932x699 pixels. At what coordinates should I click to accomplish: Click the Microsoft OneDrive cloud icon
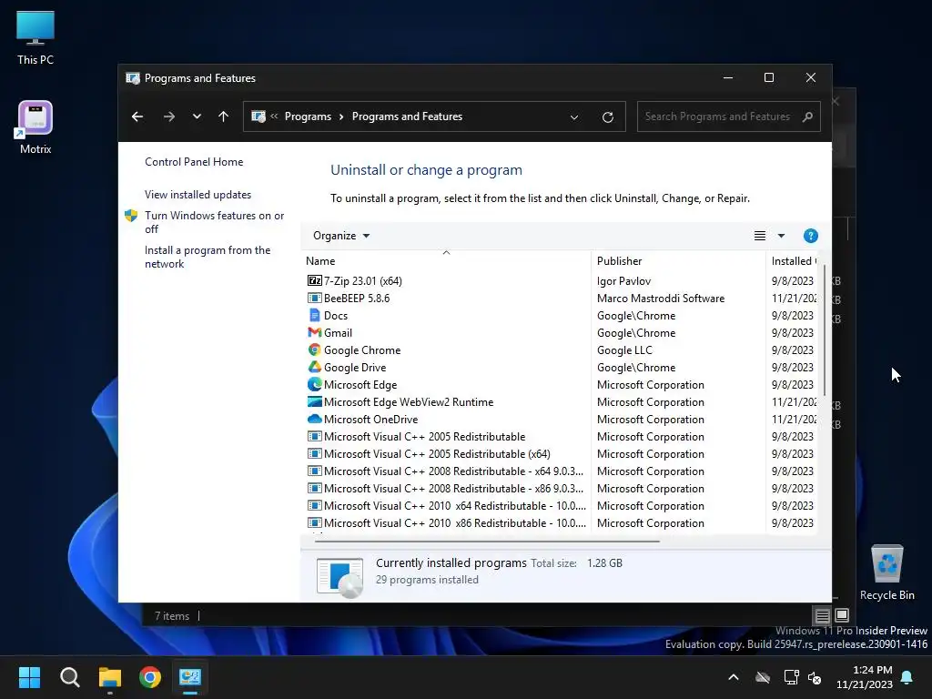(x=314, y=419)
